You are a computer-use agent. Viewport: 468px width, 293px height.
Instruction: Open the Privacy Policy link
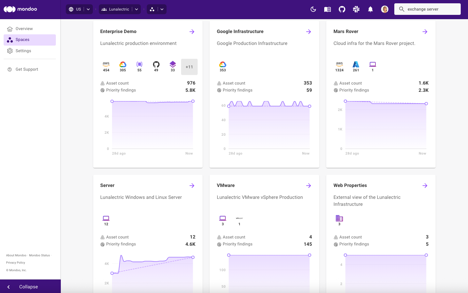15,262
